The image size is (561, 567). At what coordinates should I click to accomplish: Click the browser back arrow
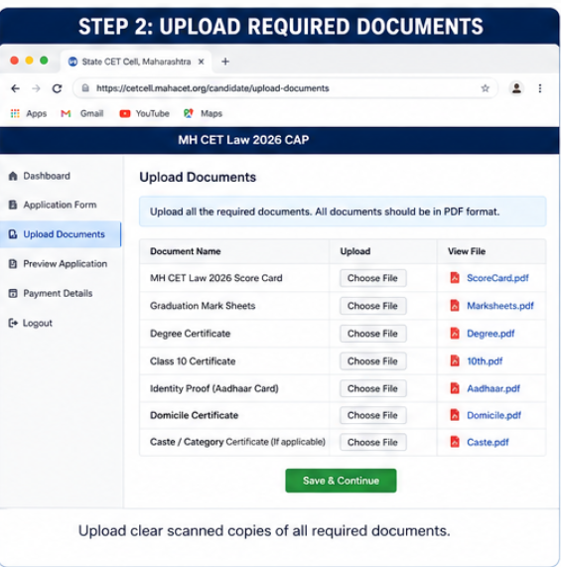[15, 88]
